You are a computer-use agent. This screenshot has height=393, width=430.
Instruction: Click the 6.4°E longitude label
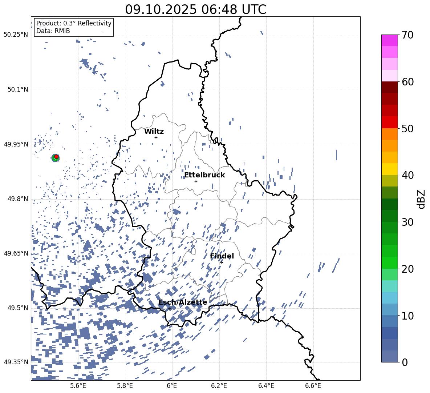[266, 386]
